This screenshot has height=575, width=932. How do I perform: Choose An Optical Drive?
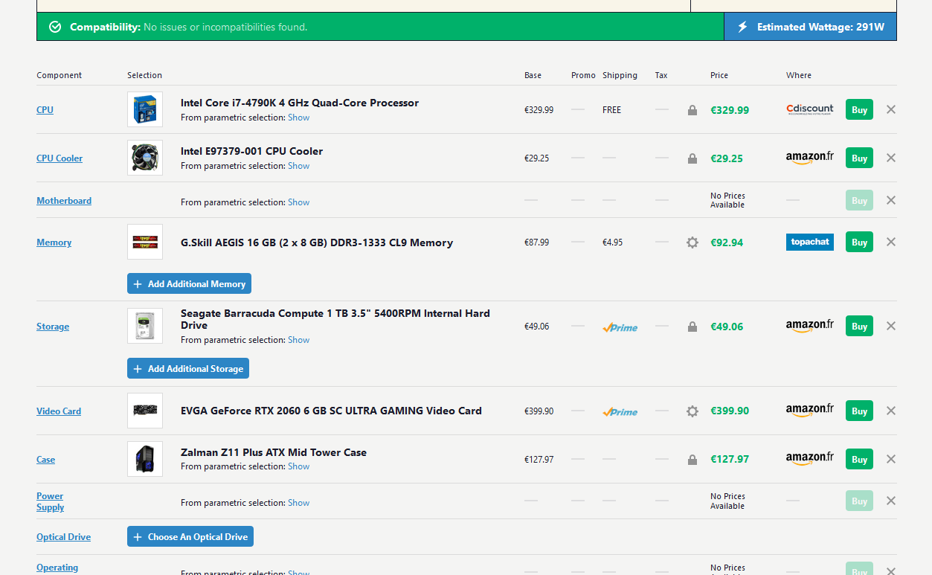coord(190,537)
